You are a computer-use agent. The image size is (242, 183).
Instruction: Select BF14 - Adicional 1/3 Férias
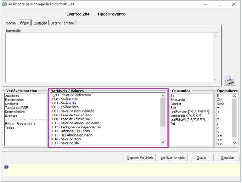(x=70, y=131)
